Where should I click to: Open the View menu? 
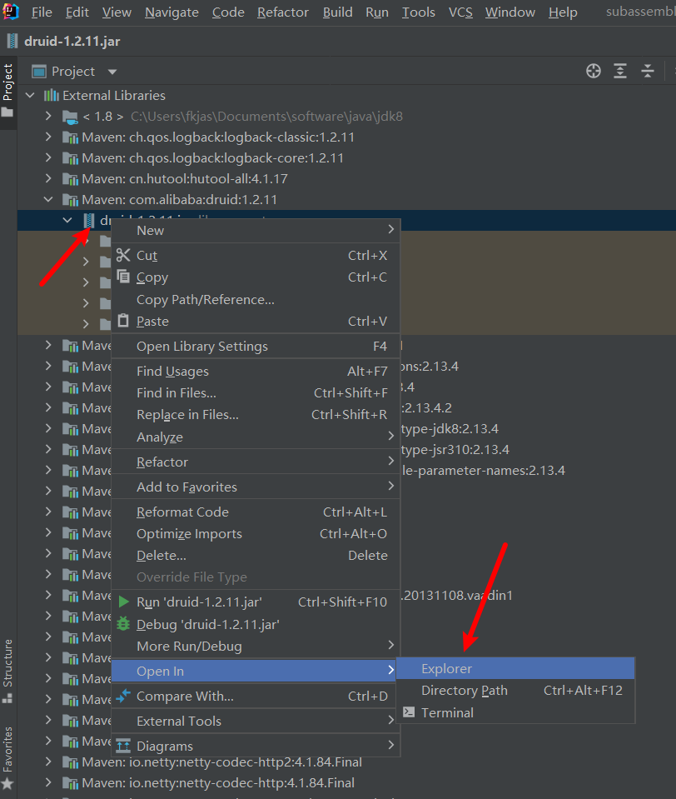click(117, 12)
